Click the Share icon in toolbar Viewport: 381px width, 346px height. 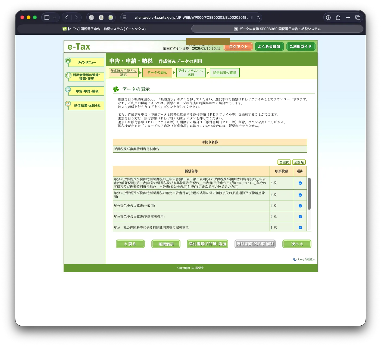point(338,17)
